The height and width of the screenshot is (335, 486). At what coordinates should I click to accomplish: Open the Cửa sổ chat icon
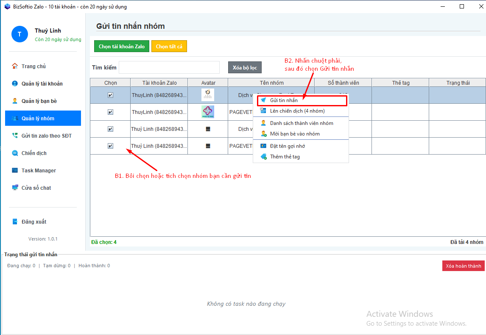tap(15, 188)
